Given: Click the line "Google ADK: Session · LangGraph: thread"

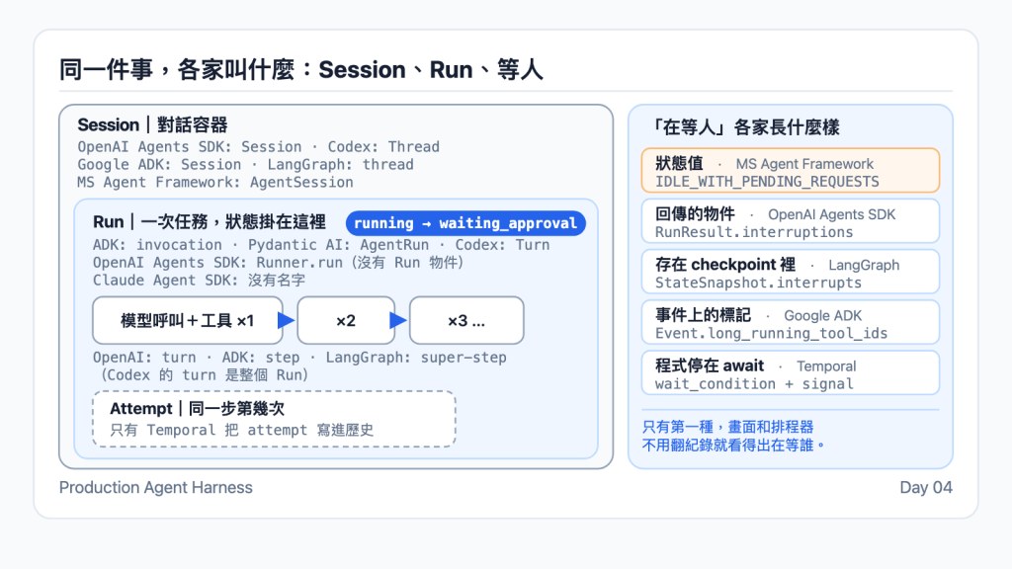Looking at the screenshot, I should (245, 165).
